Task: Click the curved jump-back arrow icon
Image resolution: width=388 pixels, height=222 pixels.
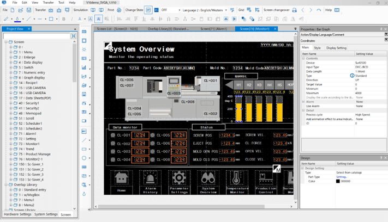Action: [319, 10]
